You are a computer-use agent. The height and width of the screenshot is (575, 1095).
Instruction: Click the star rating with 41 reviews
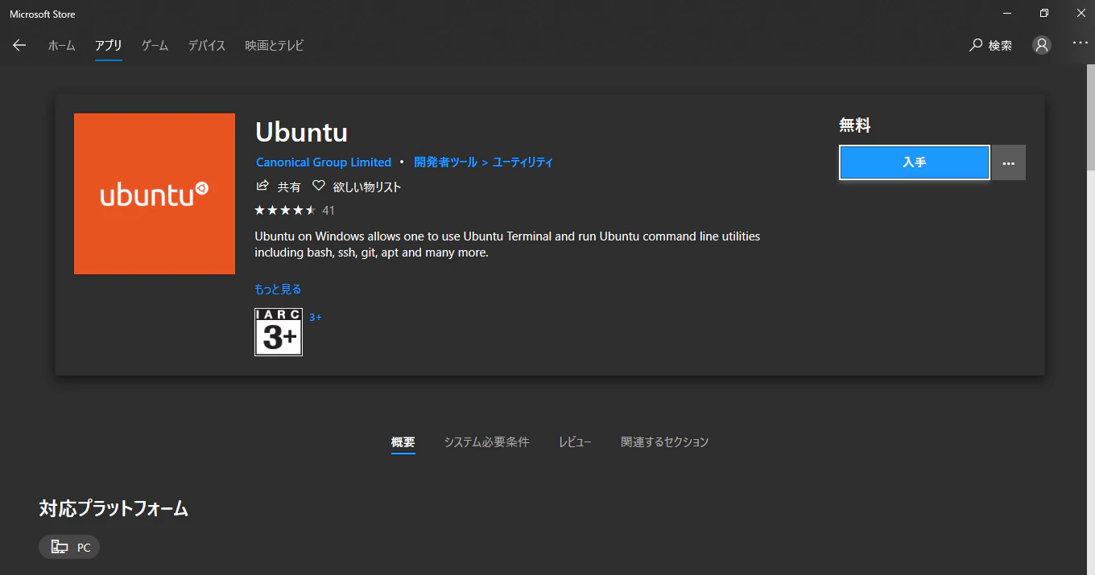click(x=294, y=211)
